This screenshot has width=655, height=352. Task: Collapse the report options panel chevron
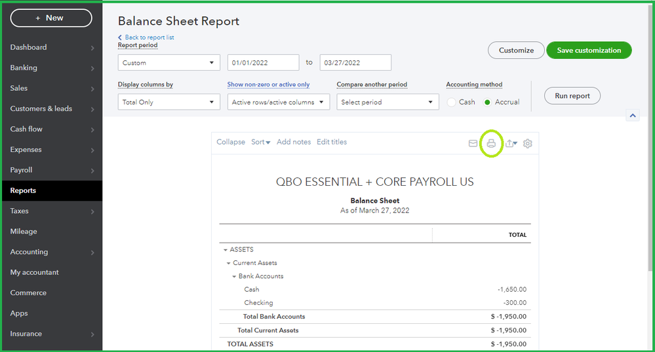click(x=633, y=116)
